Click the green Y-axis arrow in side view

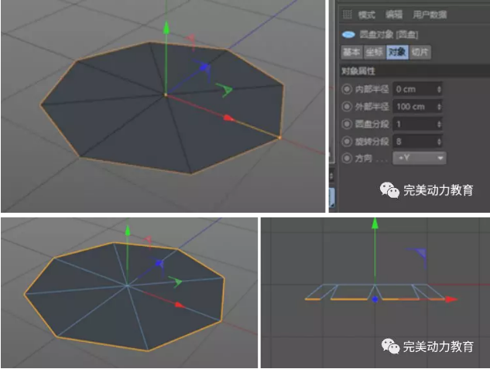click(x=375, y=224)
